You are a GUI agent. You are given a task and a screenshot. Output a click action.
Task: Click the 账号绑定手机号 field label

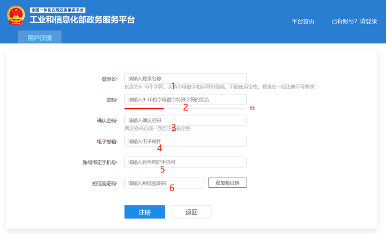pos(100,163)
